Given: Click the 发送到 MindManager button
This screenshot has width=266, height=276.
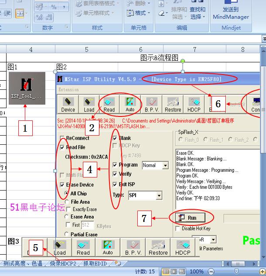Looking at the screenshot, I should [231, 10].
